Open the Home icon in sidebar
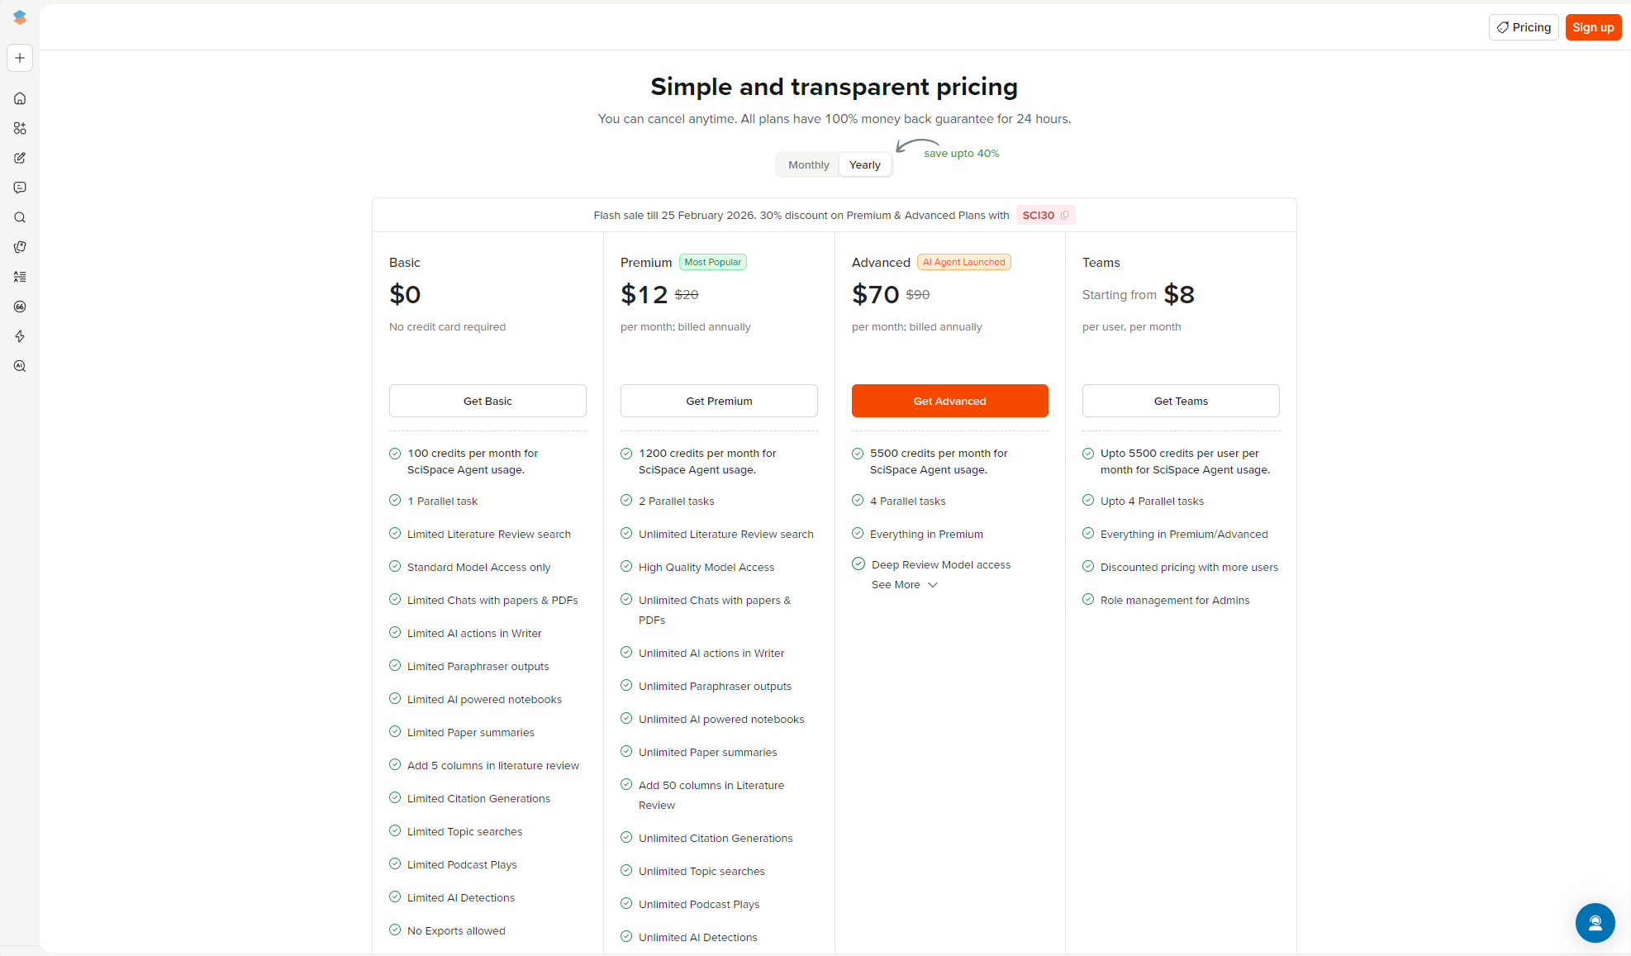 (20, 98)
